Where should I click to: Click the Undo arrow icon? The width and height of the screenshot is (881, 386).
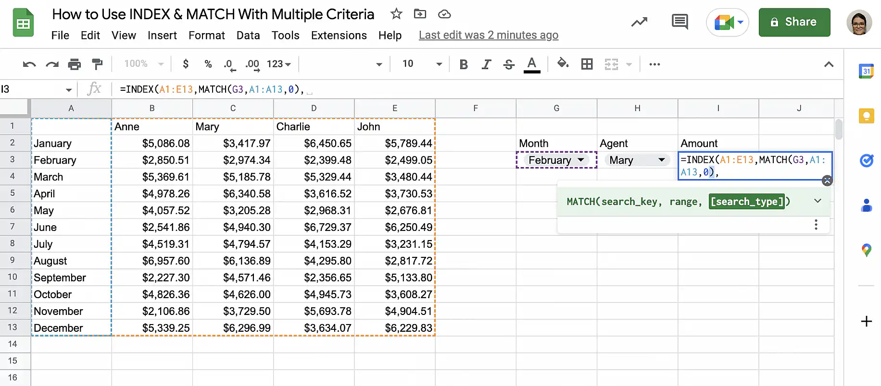click(29, 64)
